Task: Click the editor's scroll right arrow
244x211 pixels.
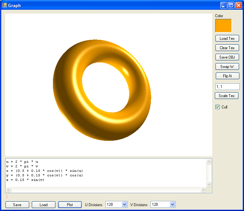Action: [x=203, y=190]
